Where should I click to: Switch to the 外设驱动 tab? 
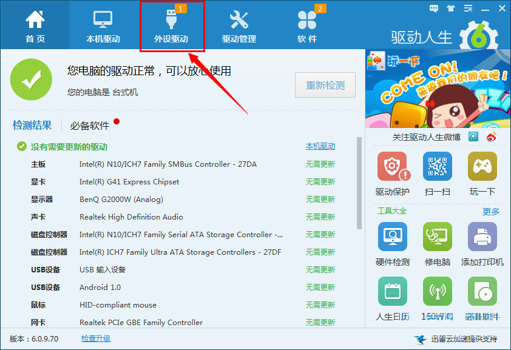[x=171, y=27]
